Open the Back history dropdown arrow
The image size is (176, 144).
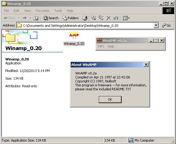19,18
